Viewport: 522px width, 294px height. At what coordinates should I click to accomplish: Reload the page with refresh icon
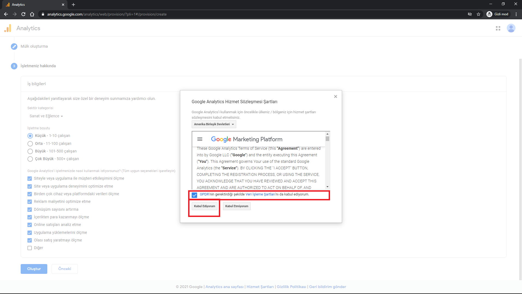23,14
